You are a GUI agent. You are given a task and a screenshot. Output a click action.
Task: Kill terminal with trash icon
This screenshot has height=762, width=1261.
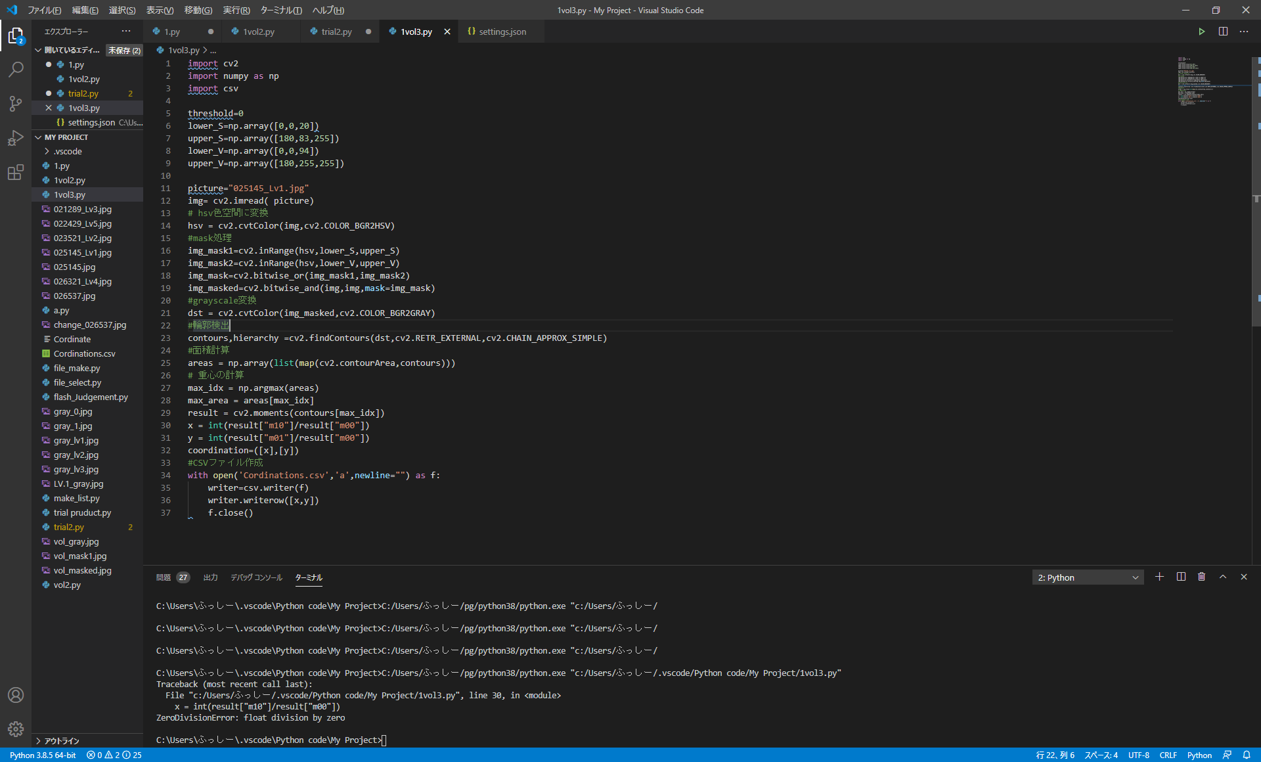[1201, 577]
